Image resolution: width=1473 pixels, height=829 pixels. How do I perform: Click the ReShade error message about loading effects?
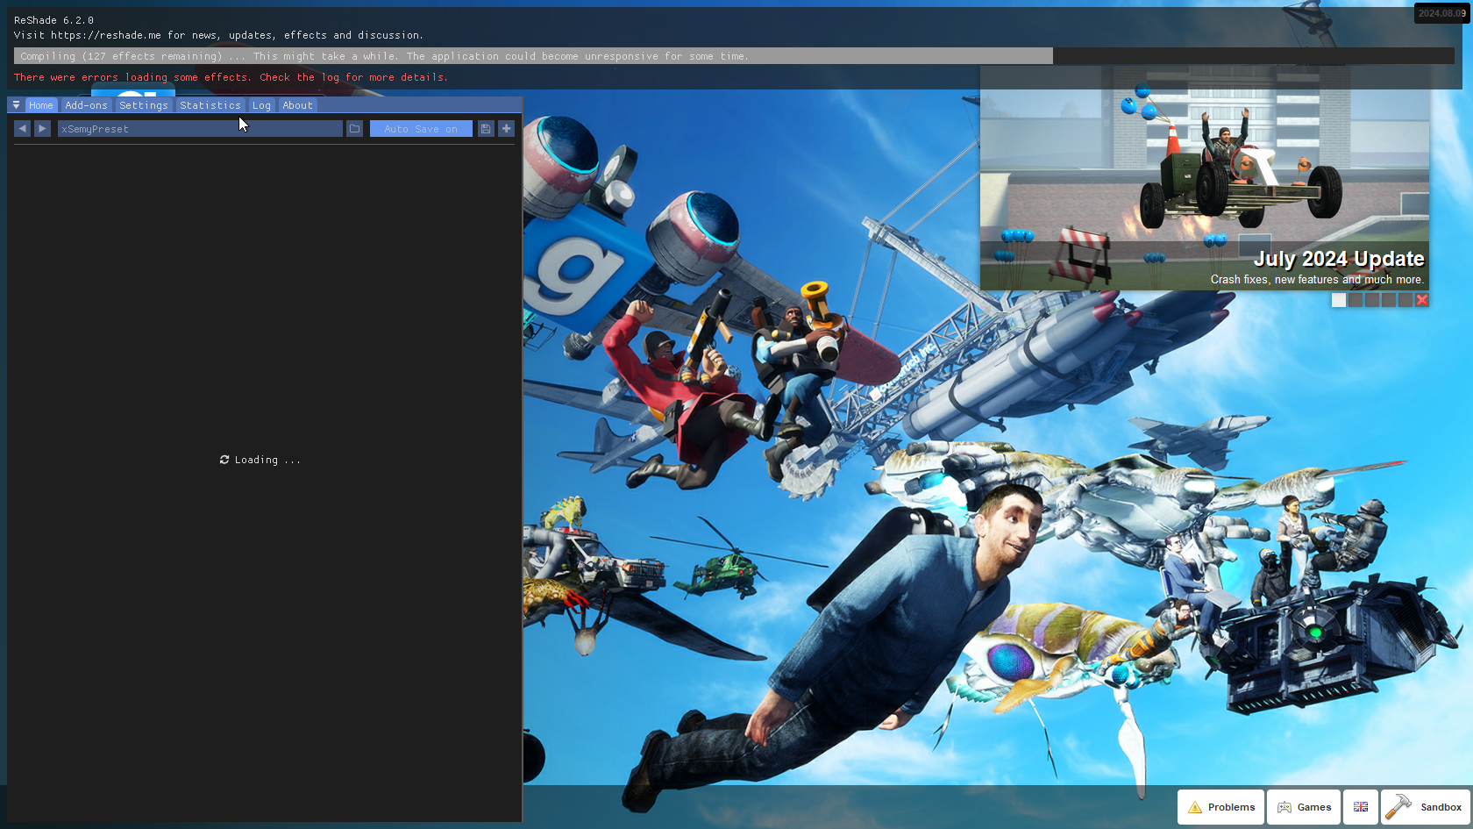231,77
